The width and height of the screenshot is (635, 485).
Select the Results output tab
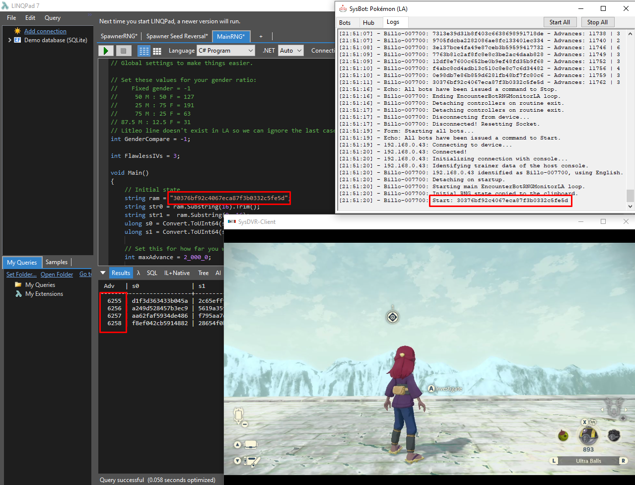tap(121, 273)
